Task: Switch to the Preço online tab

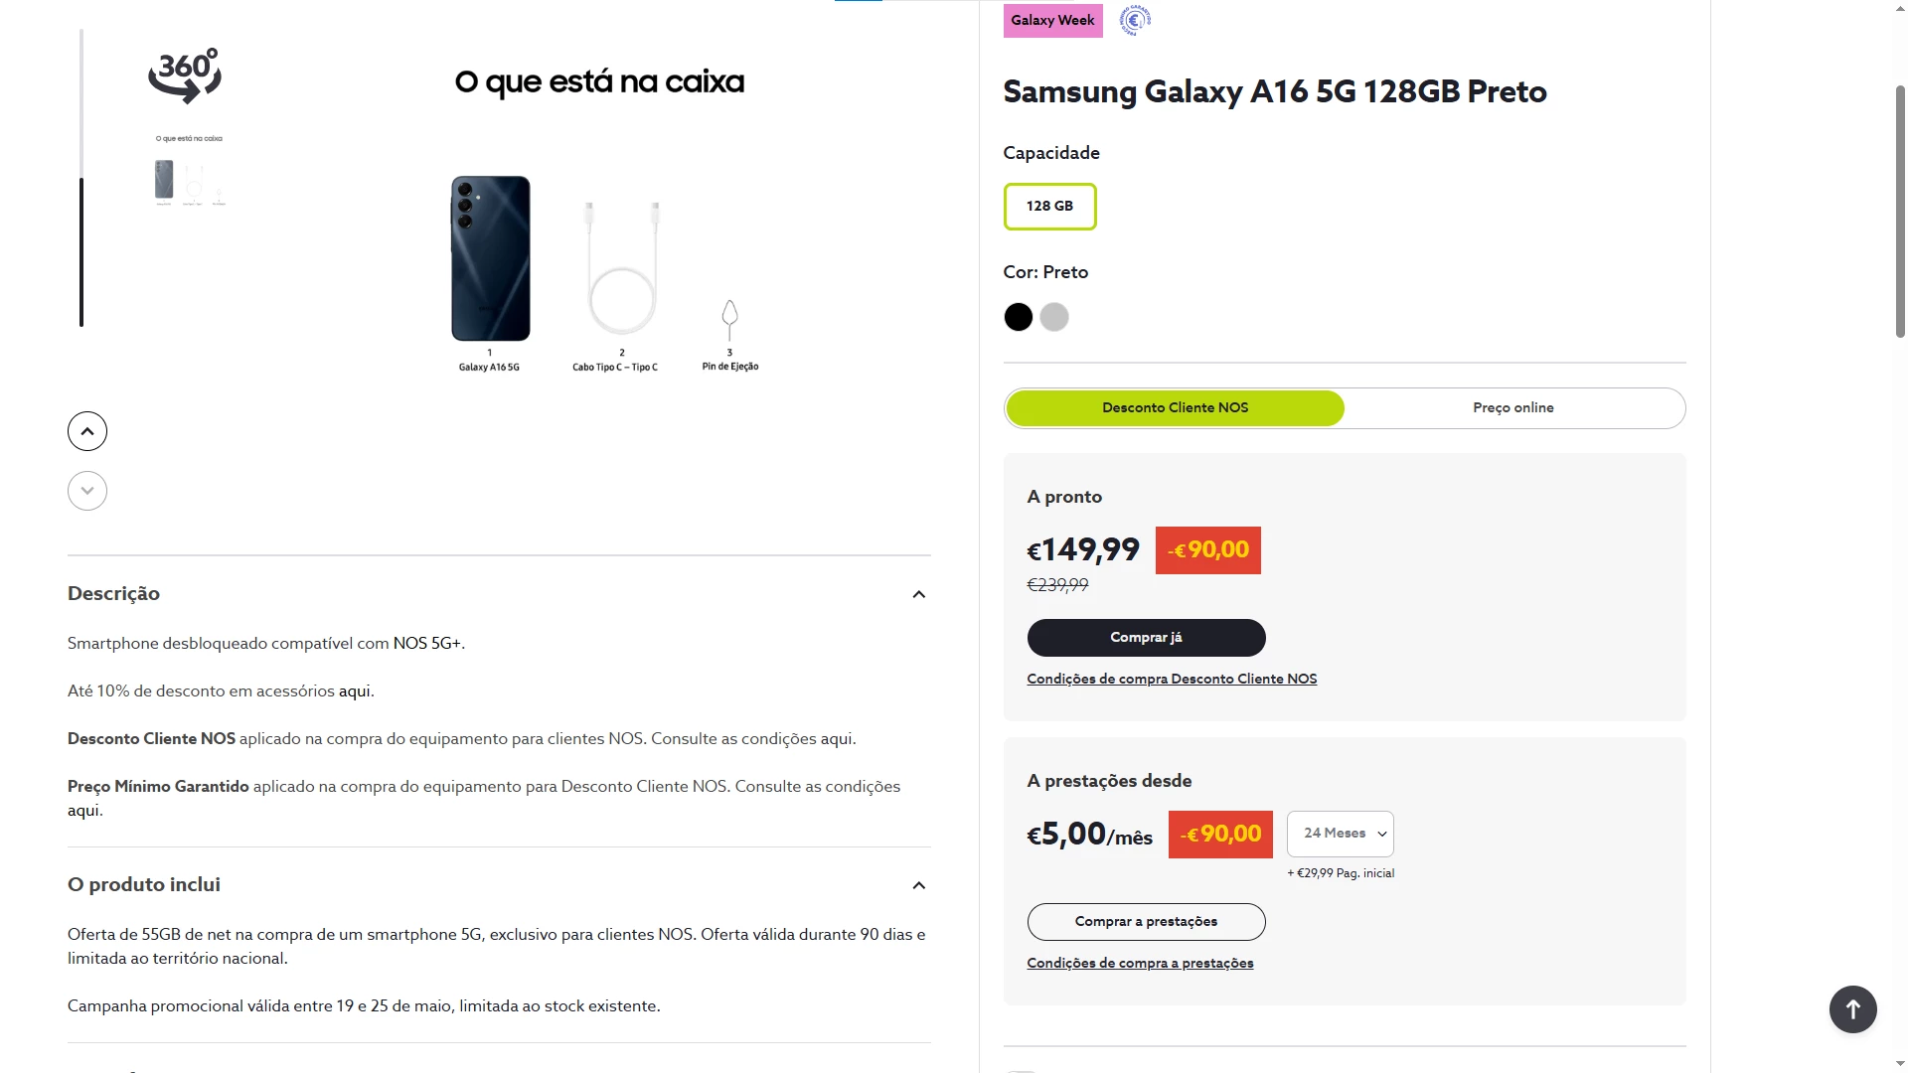Action: (1512, 408)
